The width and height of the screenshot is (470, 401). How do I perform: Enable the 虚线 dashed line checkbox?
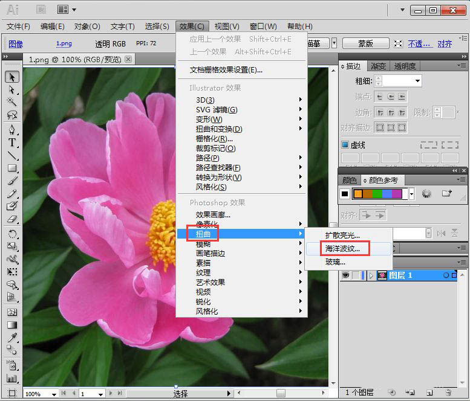pyautogui.click(x=345, y=145)
